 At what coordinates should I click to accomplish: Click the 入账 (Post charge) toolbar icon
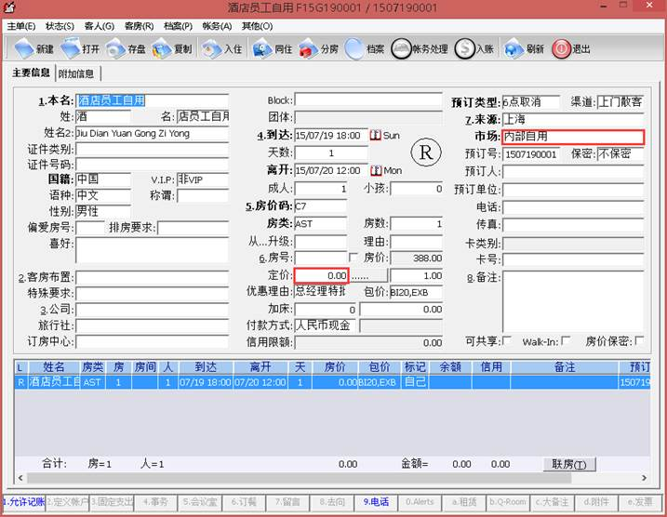464,48
